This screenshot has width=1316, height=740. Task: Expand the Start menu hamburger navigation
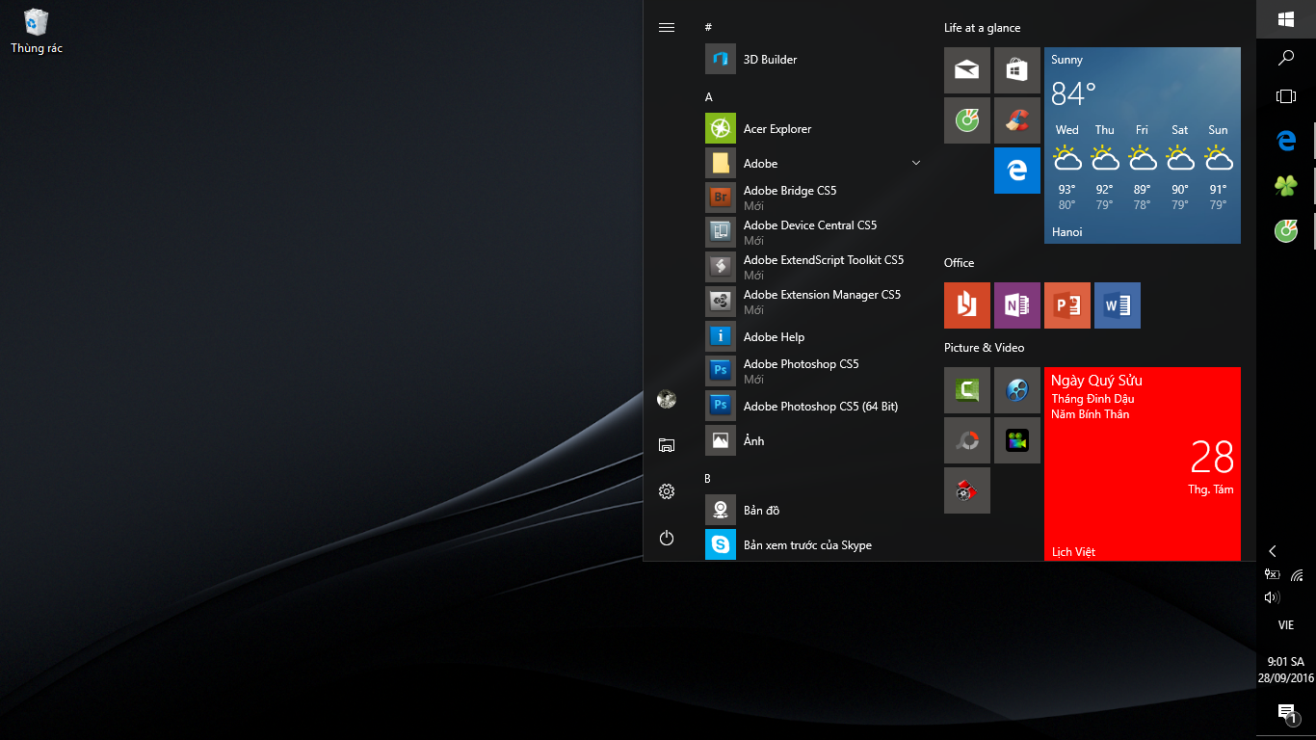coord(667,27)
